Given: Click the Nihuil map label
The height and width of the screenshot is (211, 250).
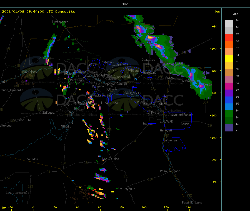Looking at the screenshot, I should pos(66,126).
